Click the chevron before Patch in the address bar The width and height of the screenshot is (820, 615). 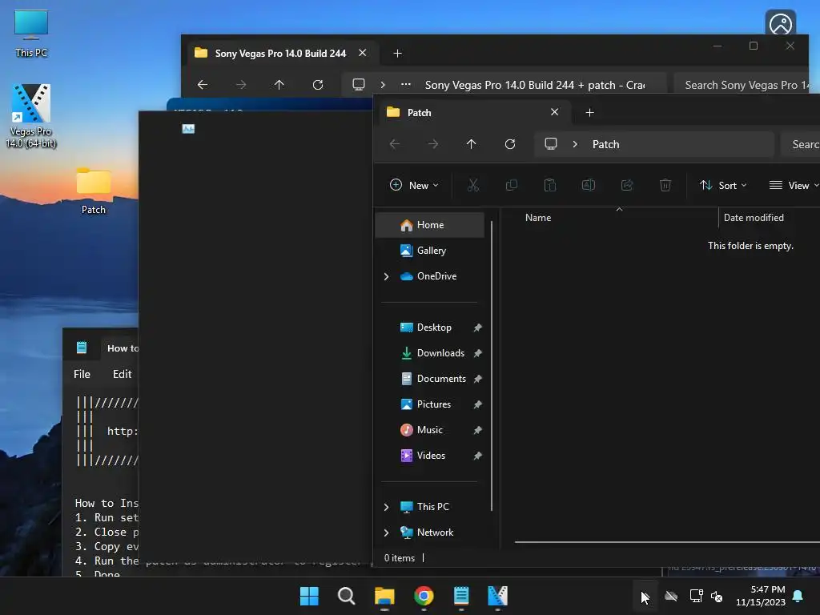(x=575, y=144)
